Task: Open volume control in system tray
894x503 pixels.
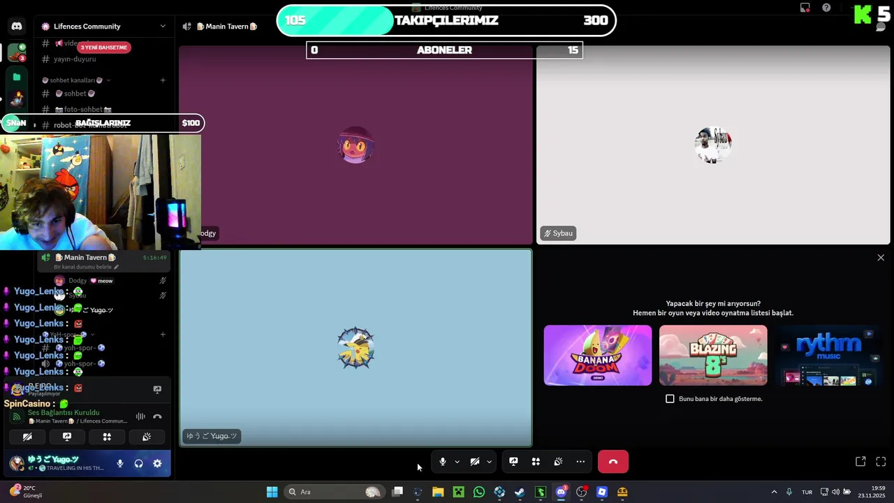Action: click(835, 492)
